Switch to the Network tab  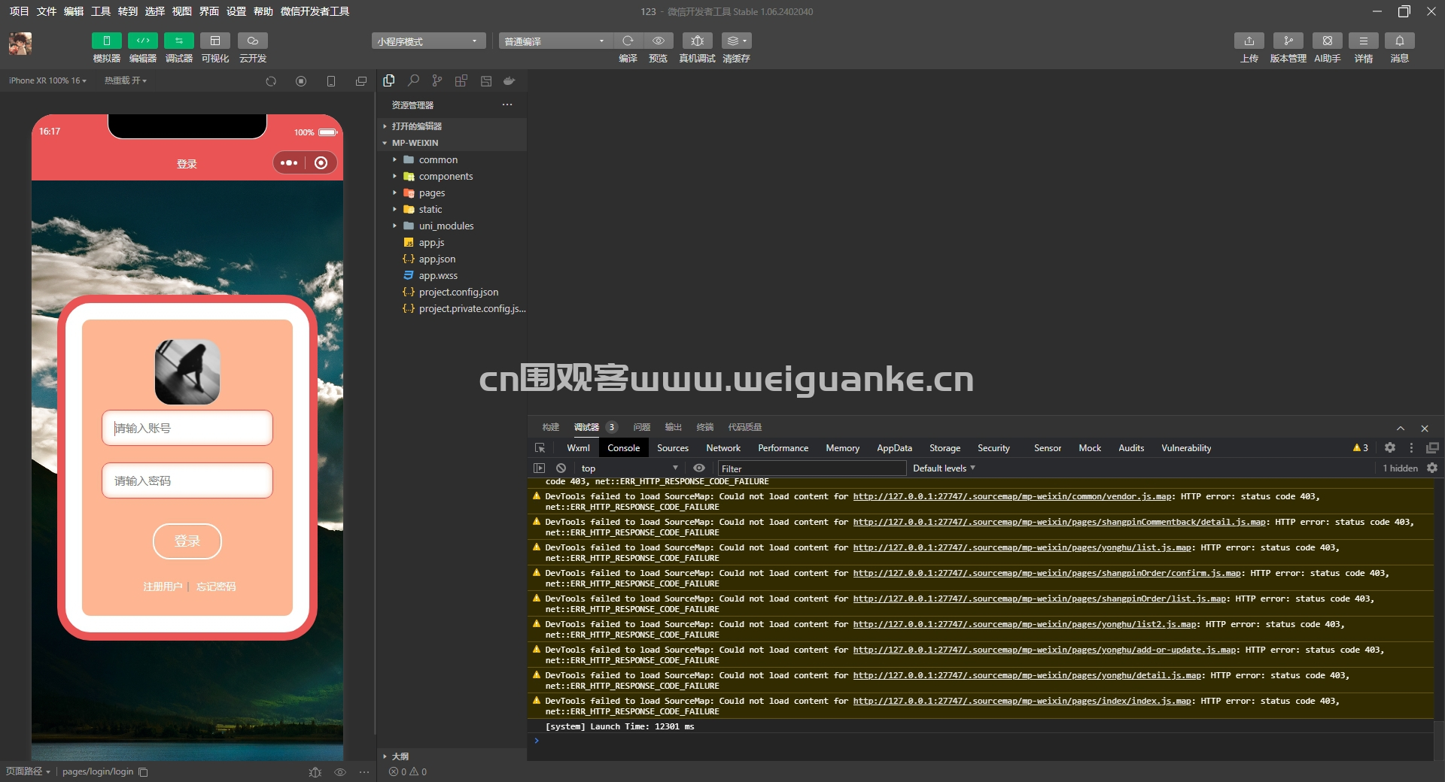[x=723, y=448]
